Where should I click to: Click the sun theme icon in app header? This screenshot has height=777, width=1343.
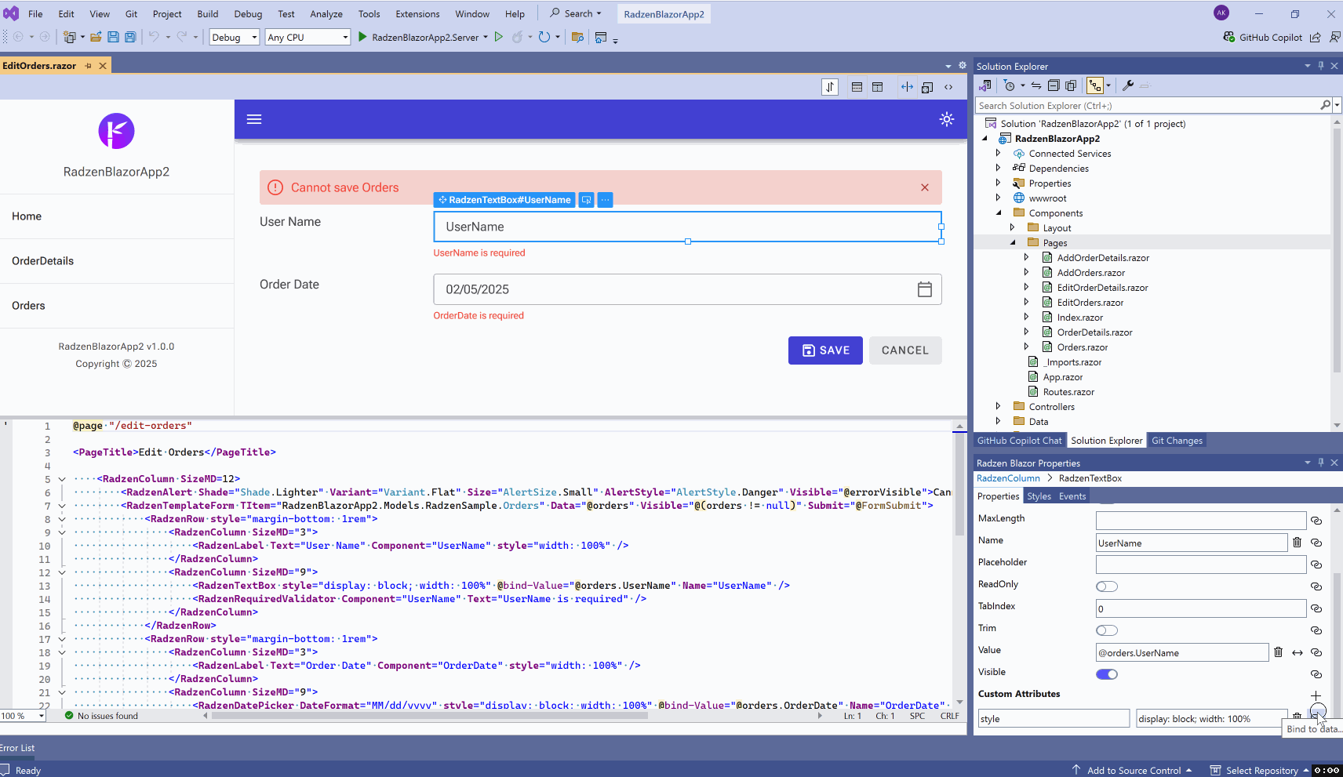click(947, 119)
